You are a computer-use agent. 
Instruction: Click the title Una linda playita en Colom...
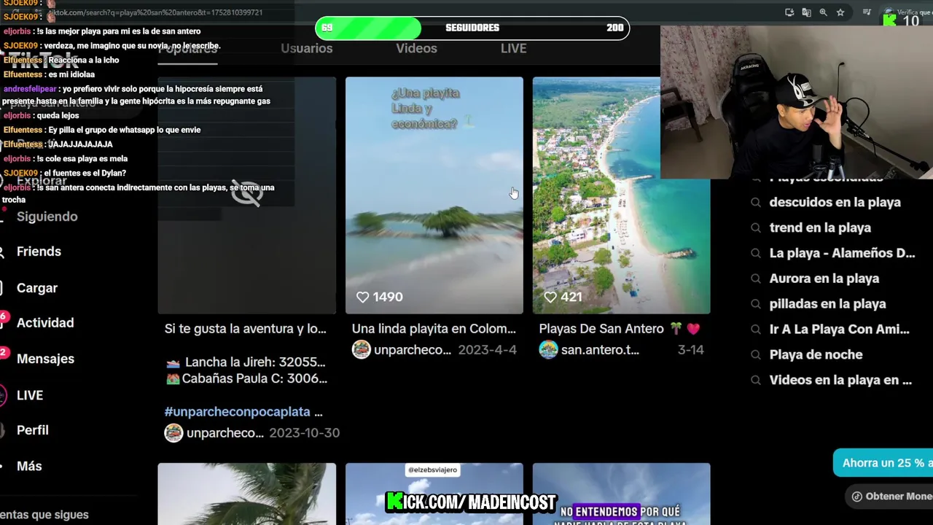tap(434, 329)
